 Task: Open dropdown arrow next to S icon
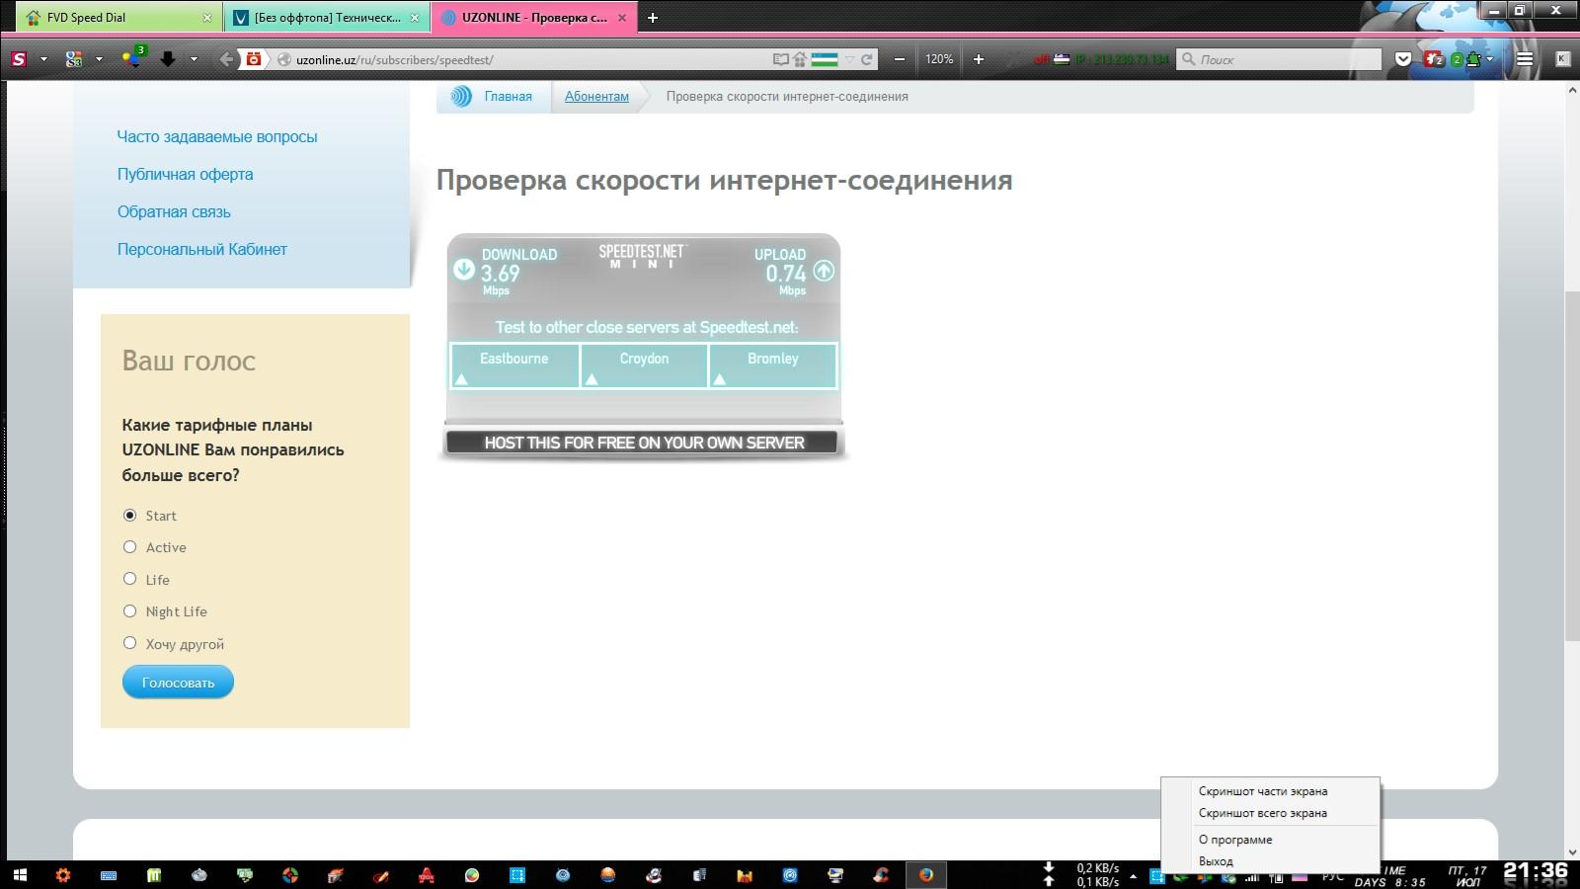point(43,59)
